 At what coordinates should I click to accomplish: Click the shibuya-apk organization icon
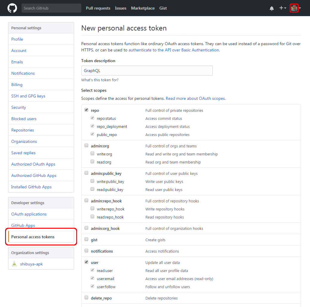point(14,264)
